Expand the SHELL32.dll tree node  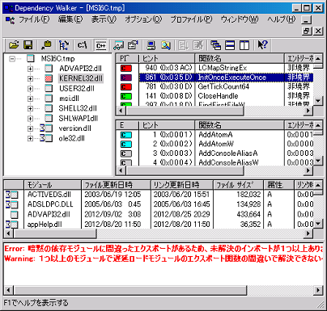tap(30, 108)
